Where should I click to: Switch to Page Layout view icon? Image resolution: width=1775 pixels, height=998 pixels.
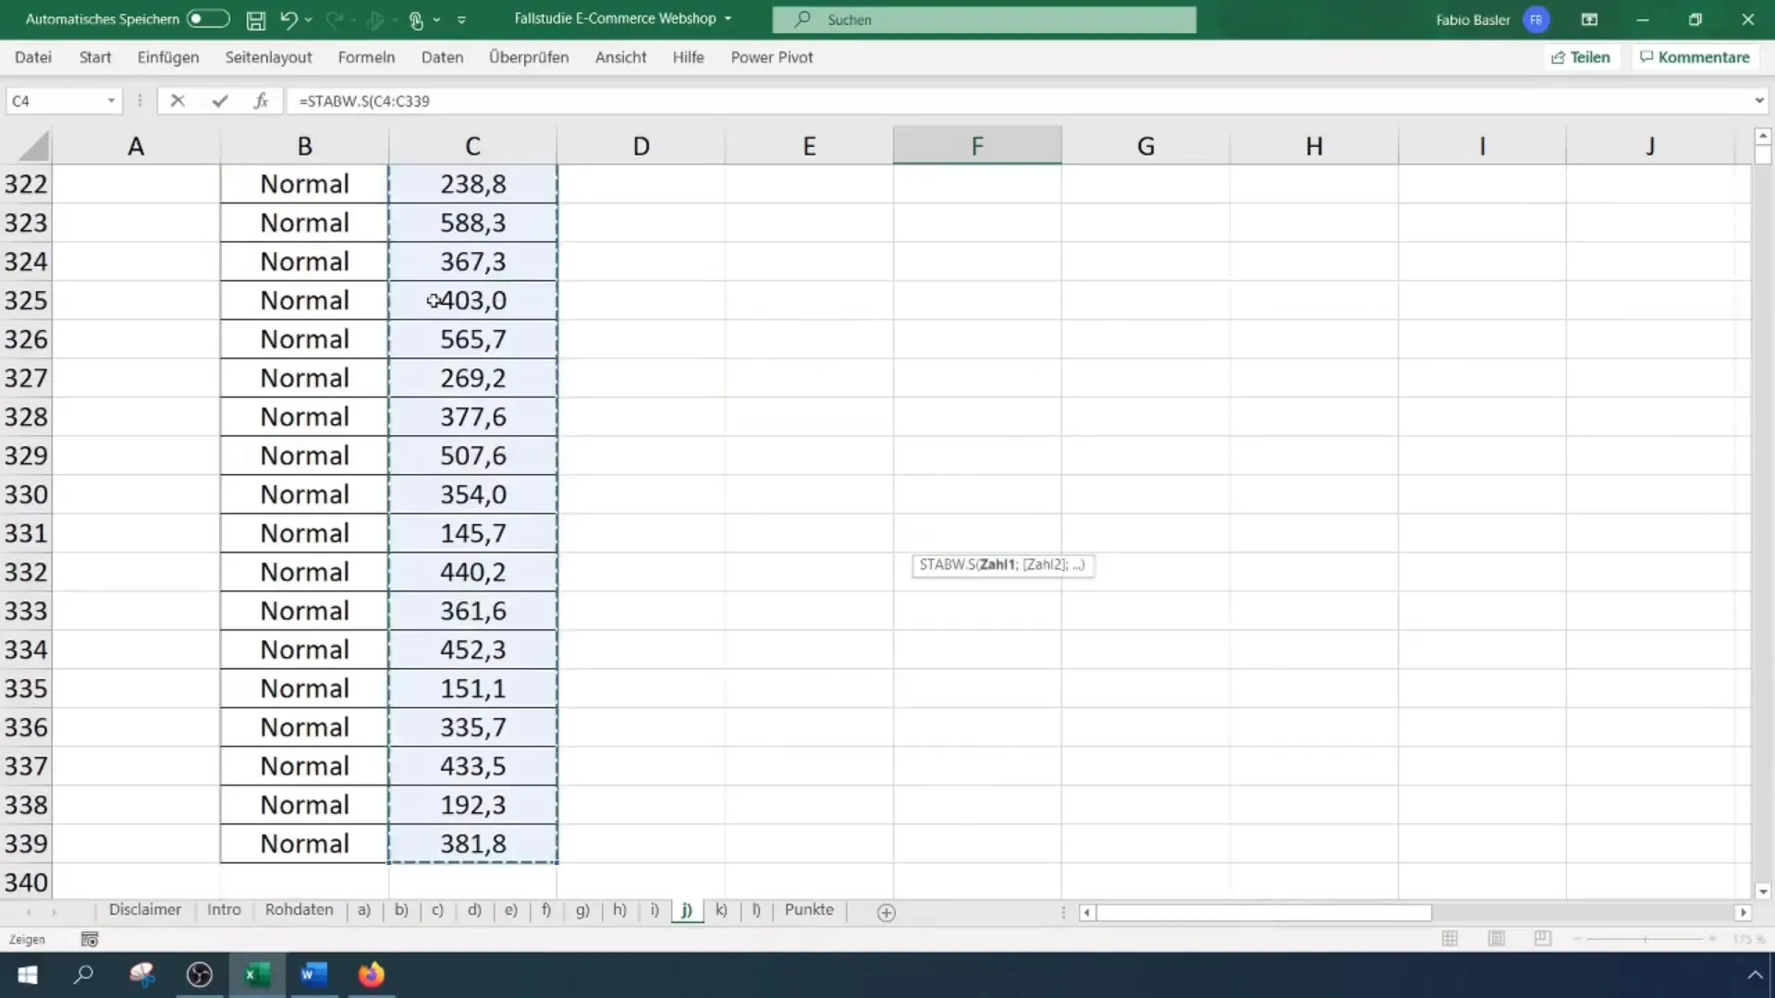(1496, 938)
